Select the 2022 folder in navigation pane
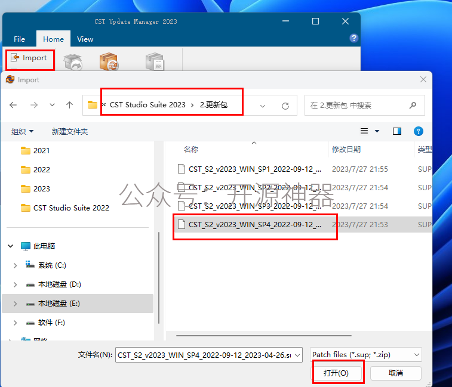The height and width of the screenshot is (387, 452). (42, 169)
